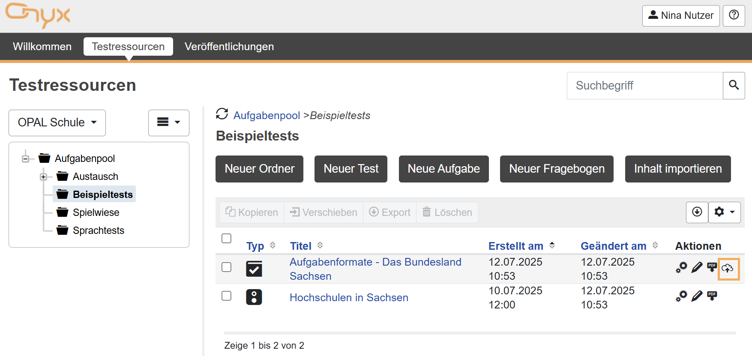Select Beispieltests in the folder tree
This screenshot has height=356, width=752.
click(x=103, y=194)
